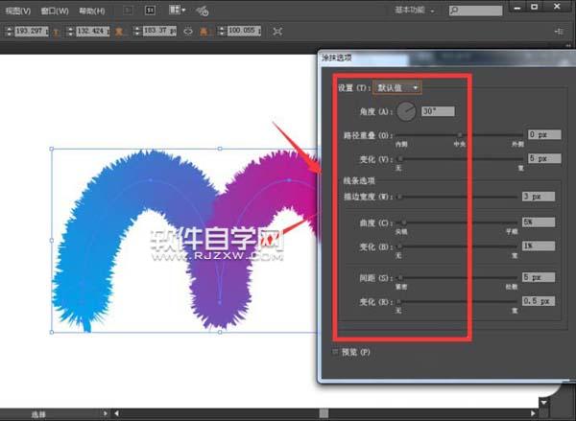Click the top-left handle of the selection box
Image resolution: width=576 pixels, height=421 pixels.
point(52,149)
